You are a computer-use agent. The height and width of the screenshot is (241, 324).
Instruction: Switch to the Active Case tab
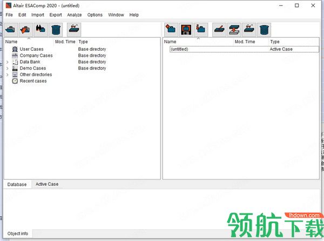click(x=47, y=184)
